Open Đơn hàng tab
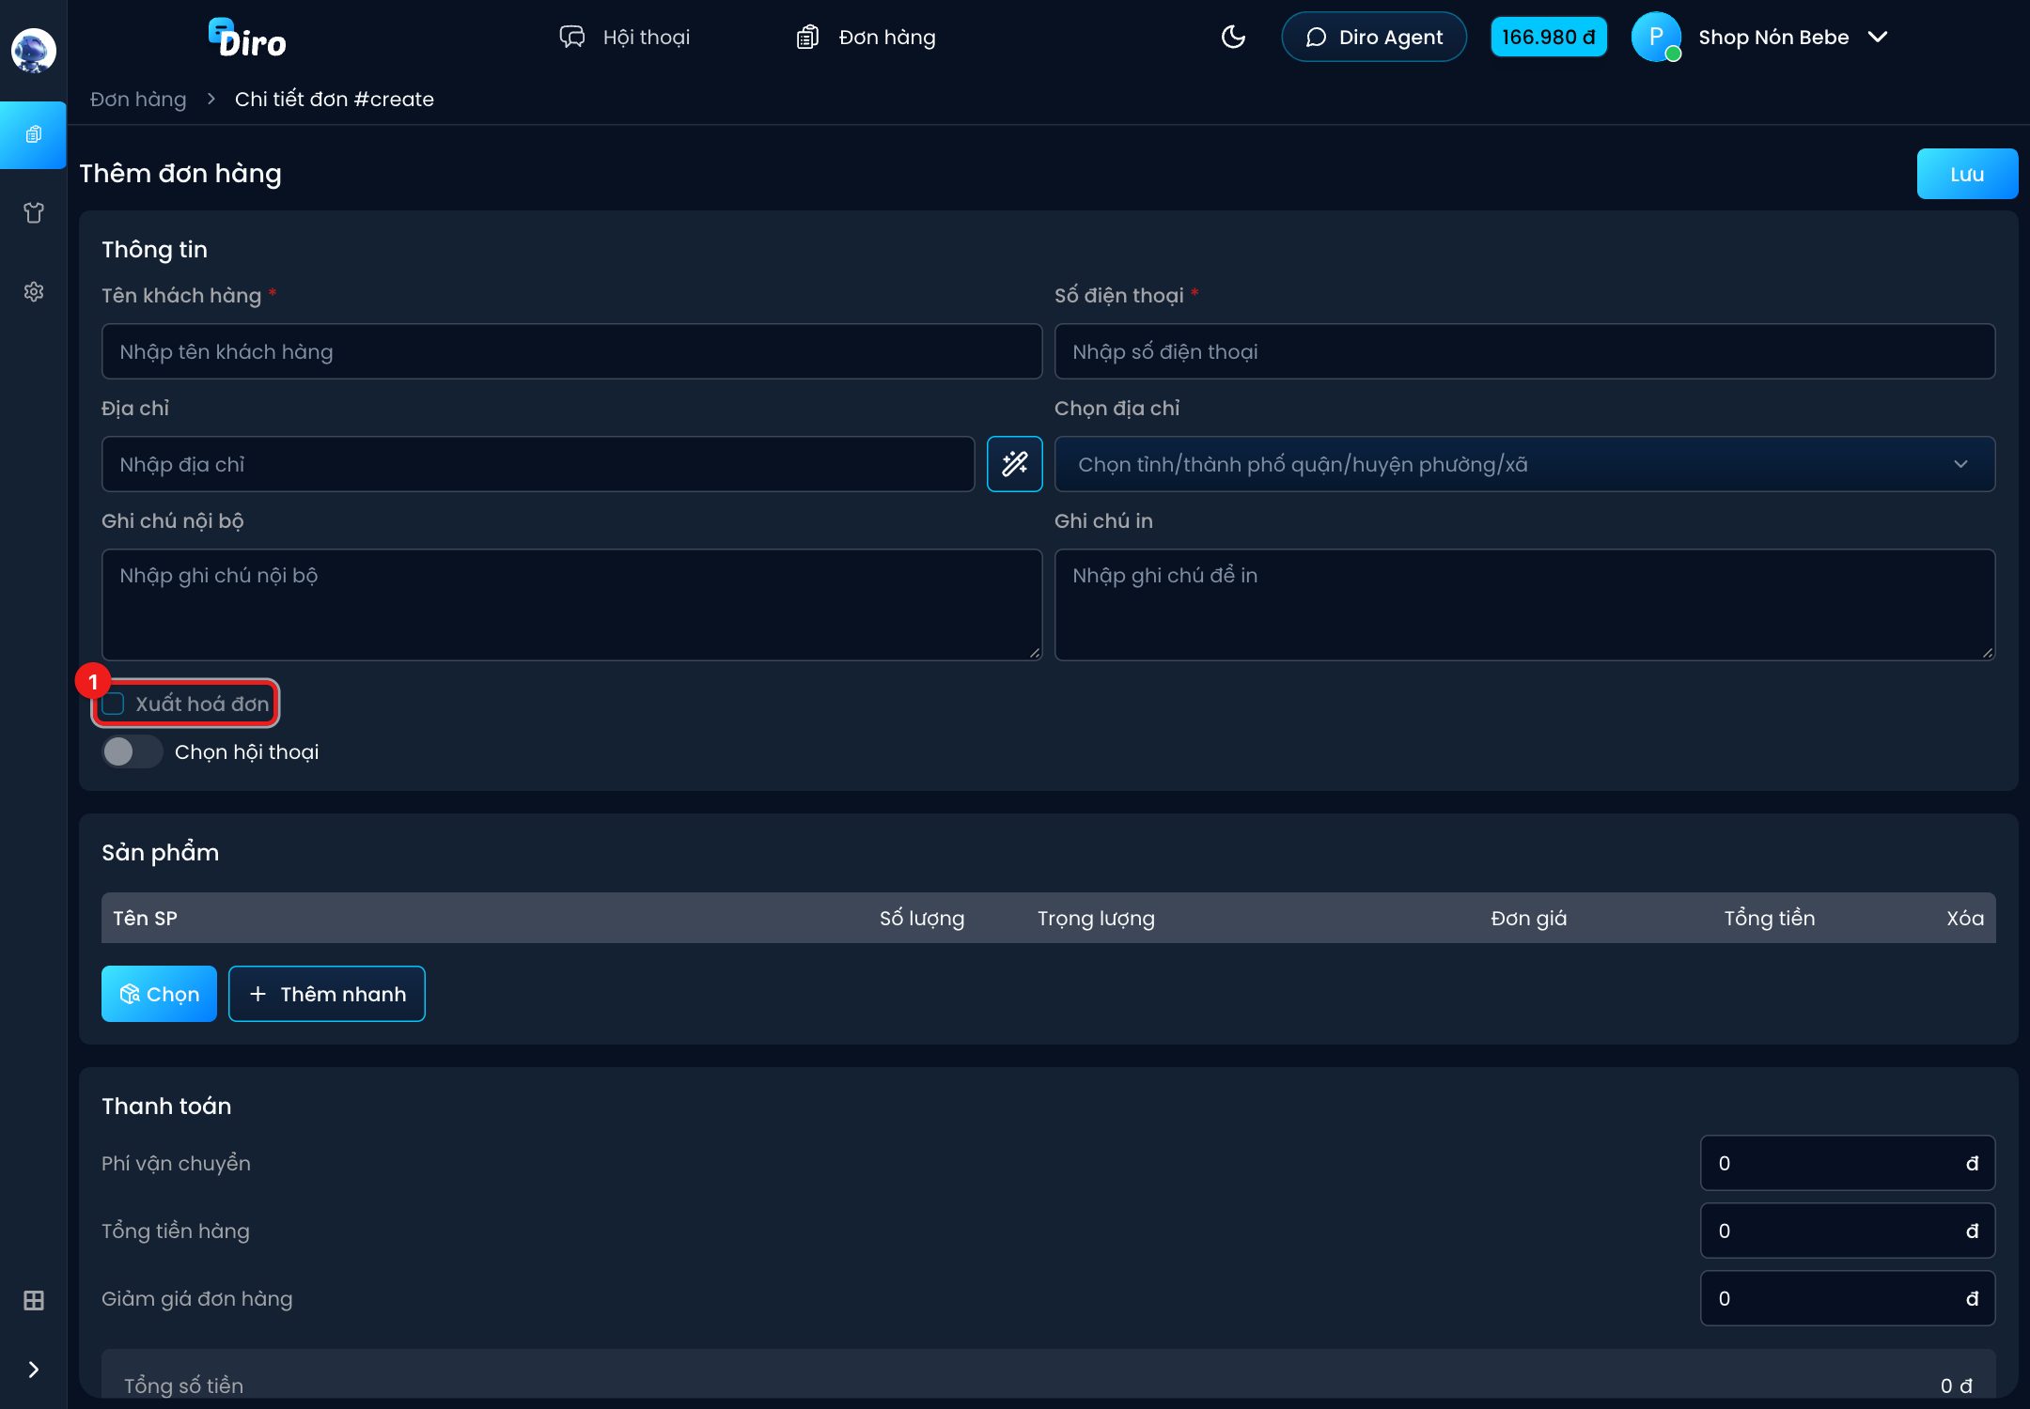The height and width of the screenshot is (1409, 2030). point(866,37)
